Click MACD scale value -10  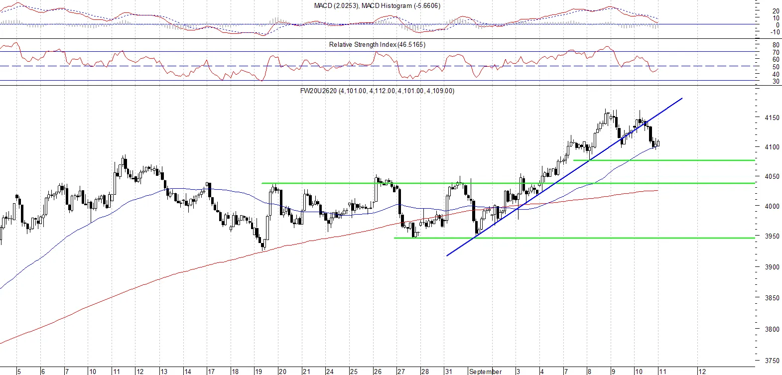pos(775,32)
